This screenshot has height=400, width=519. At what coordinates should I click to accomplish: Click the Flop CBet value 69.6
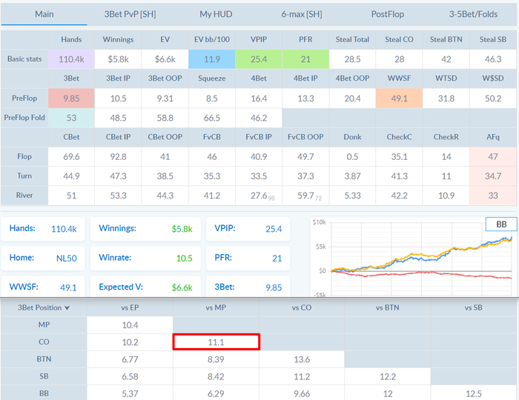point(71,157)
